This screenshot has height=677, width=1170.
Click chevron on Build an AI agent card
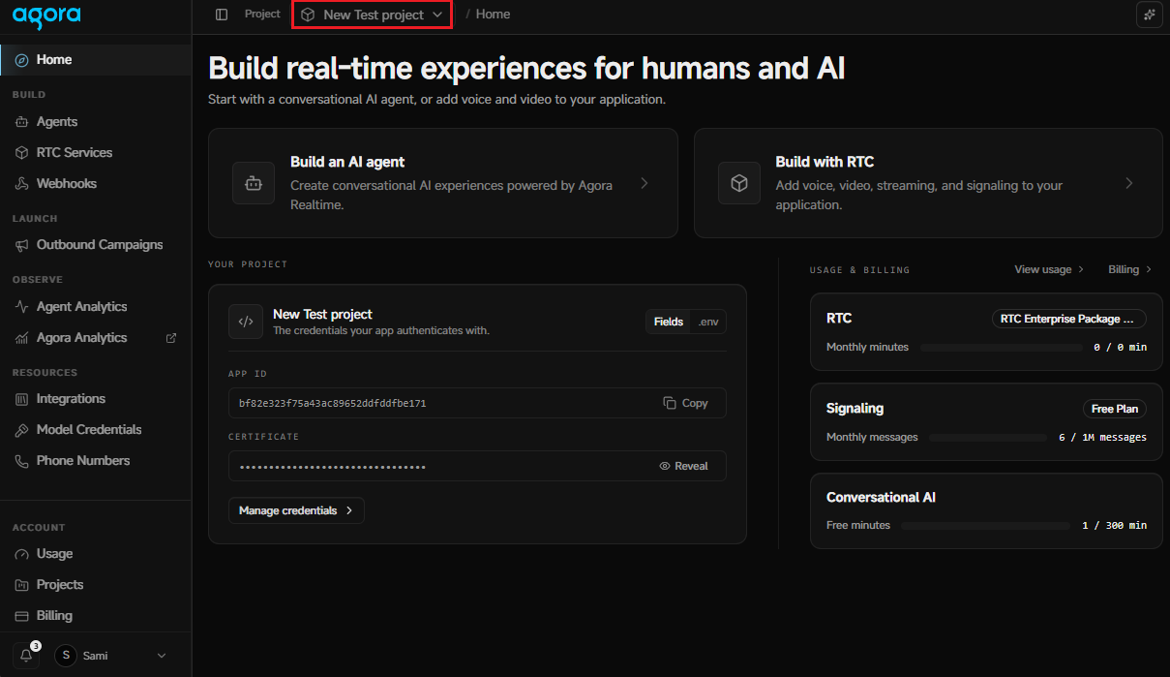coord(645,183)
